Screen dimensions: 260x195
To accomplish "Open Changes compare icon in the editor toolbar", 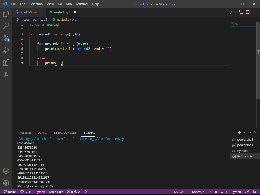I will point(241,12).
